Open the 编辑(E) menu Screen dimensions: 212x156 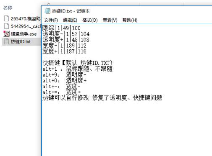[x=70, y=20]
